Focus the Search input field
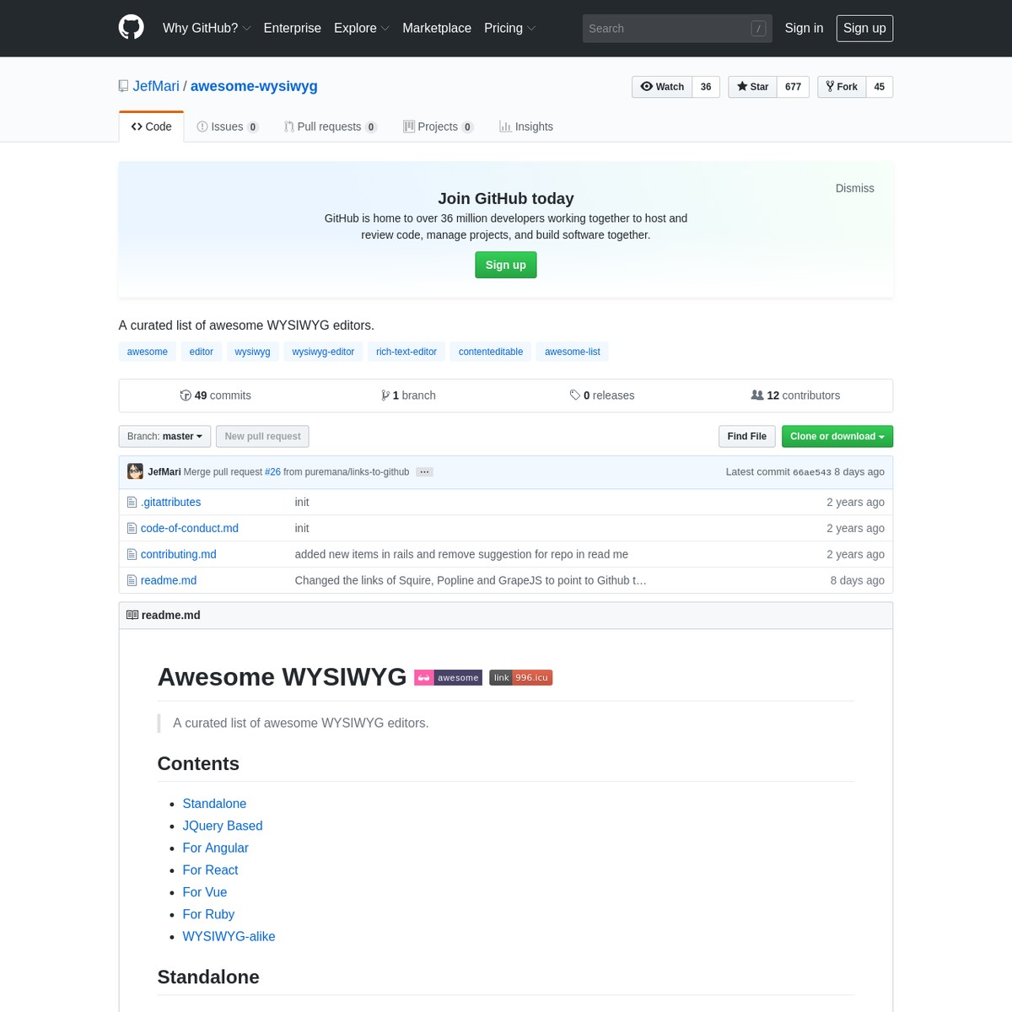The image size is (1012, 1012). [x=677, y=29]
